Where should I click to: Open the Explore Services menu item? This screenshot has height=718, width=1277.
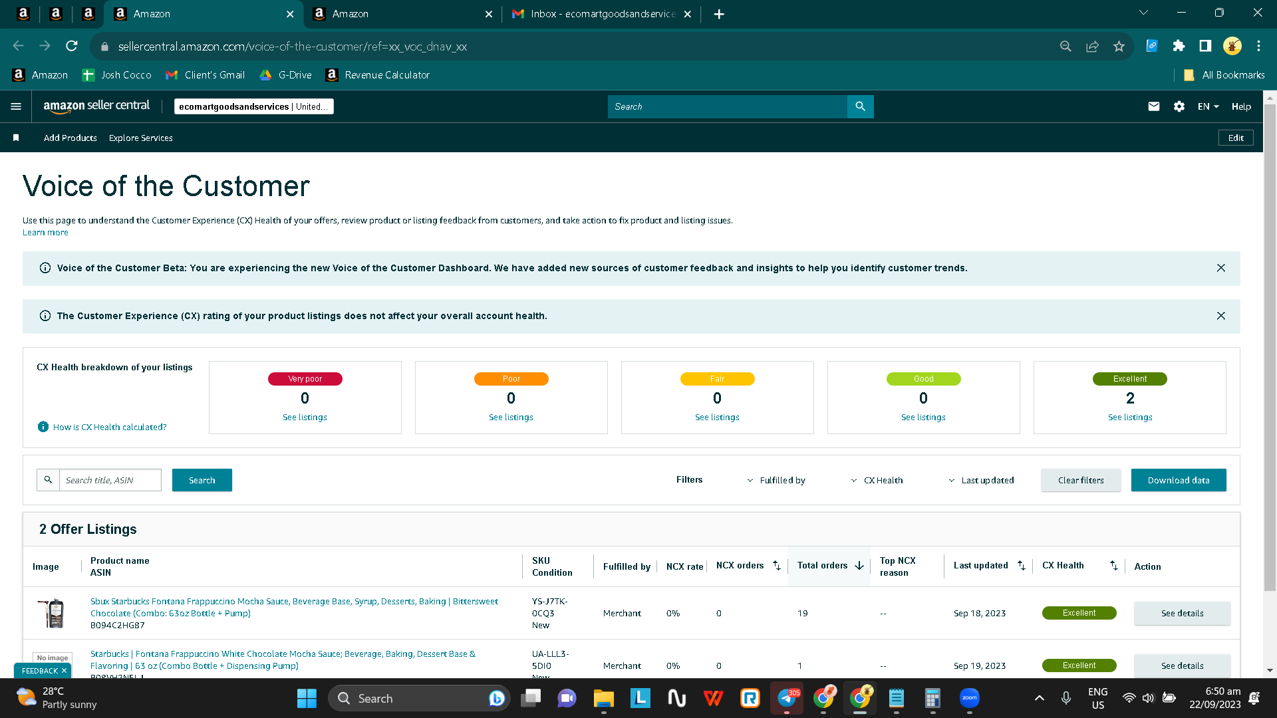141,138
